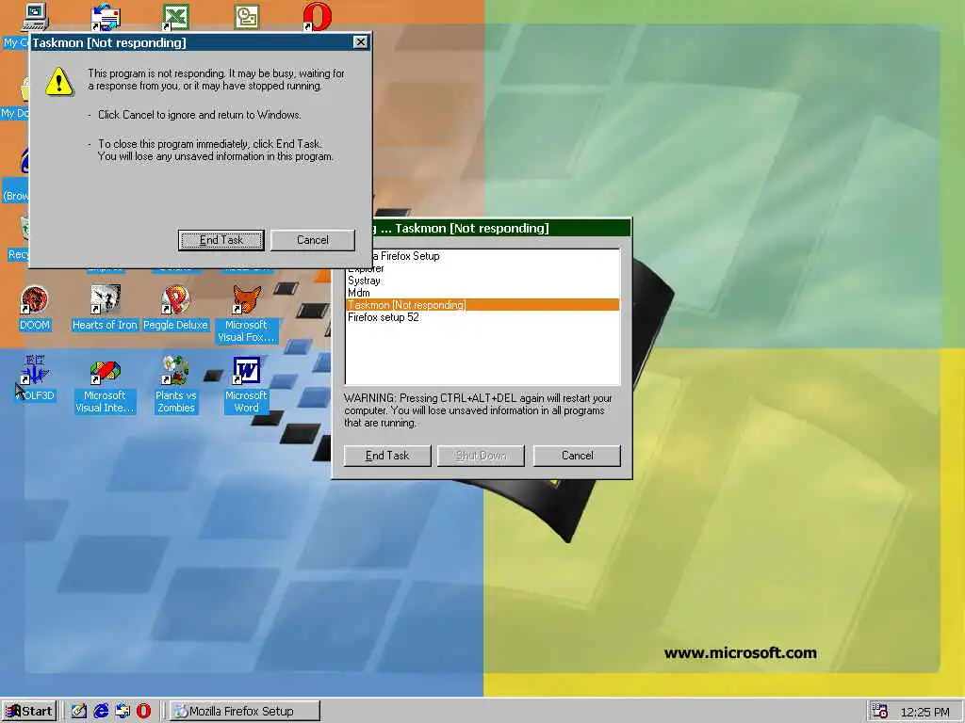
Task: Launch Internet Explorer from Quick Launch
Action: click(100, 712)
